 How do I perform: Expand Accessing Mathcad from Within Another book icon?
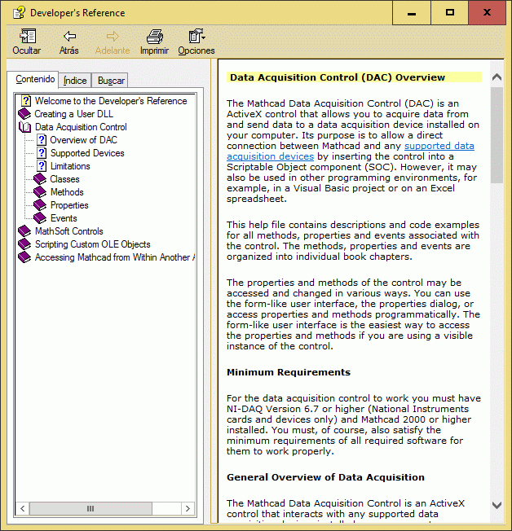coord(24,257)
